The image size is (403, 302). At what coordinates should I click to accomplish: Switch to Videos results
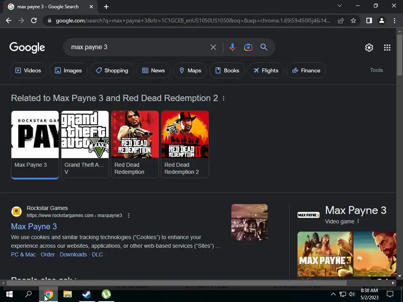pos(28,70)
